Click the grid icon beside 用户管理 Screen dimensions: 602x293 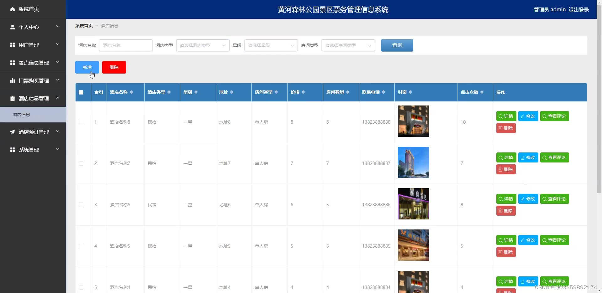point(13,45)
